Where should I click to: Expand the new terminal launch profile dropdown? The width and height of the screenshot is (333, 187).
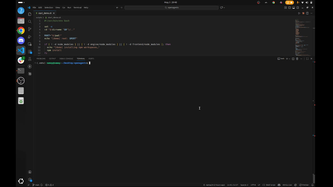(x=290, y=59)
